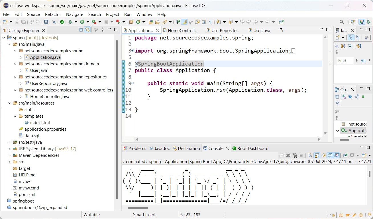Click the Previous Annotation arrow icon
This screenshot has width=373, height=219.
[x=230, y=22]
